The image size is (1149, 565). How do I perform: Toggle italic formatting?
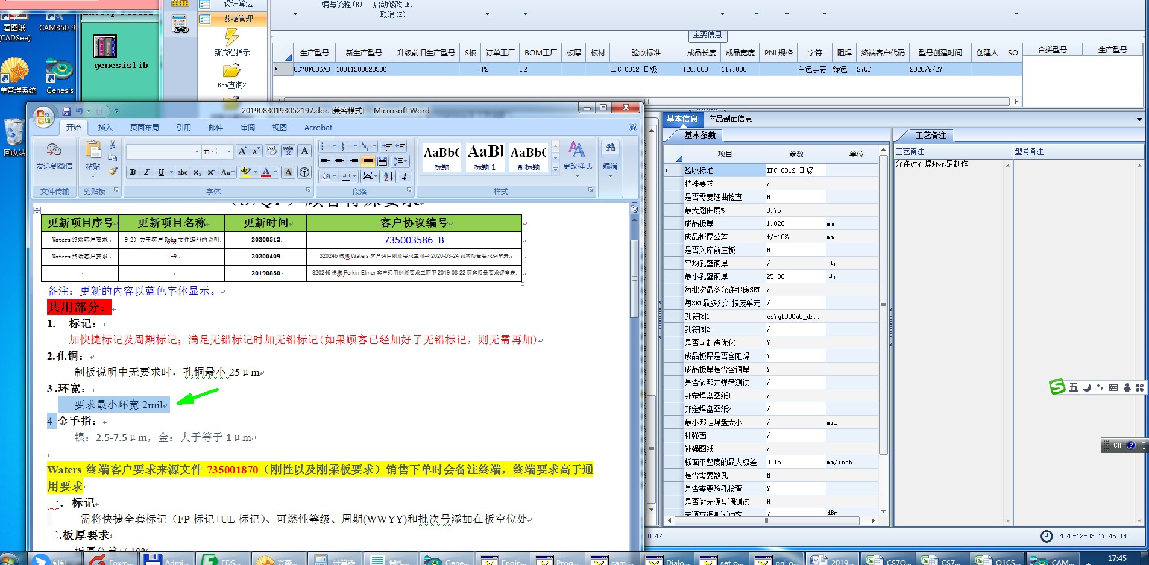(146, 172)
